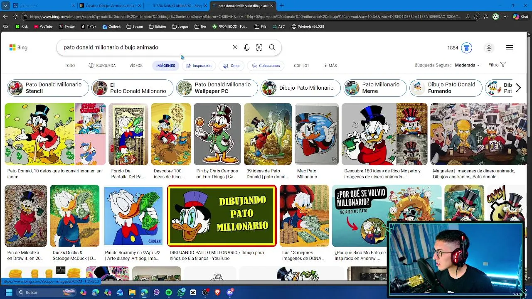This screenshot has width=532, height=299.
Task: Switch to the VÍDEOS tab
Action: [x=136, y=66]
